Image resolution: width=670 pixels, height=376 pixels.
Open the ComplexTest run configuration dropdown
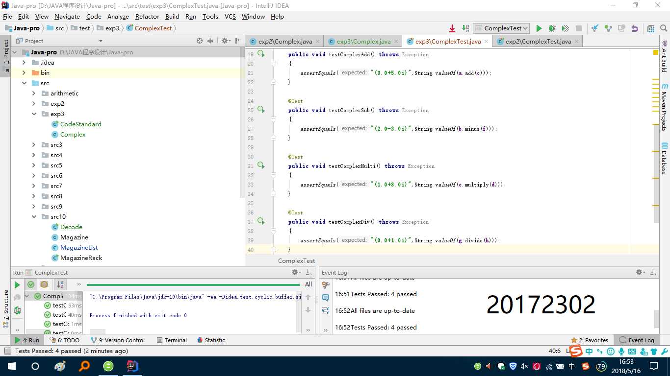pyautogui.click(x=501, y=28)
